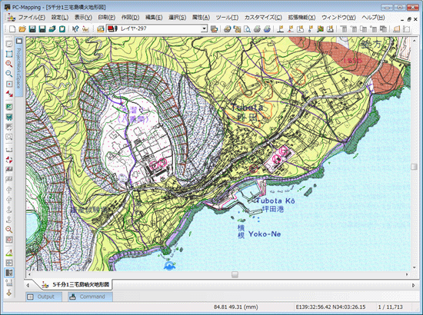Click the teal map screen icon

(x=9, y=117)
